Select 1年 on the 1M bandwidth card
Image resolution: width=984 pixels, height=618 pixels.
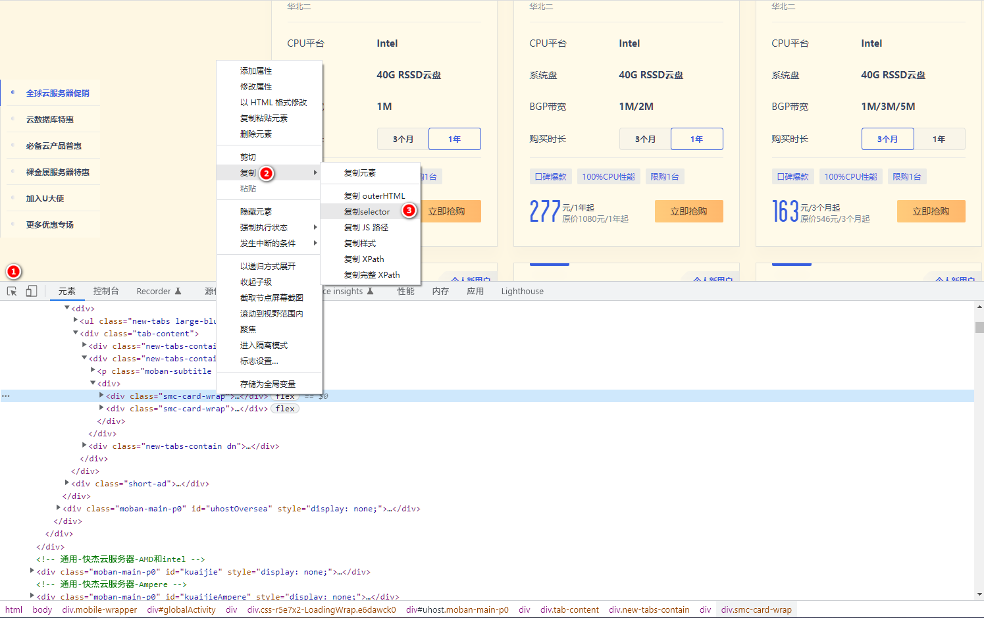click(455, 139)
